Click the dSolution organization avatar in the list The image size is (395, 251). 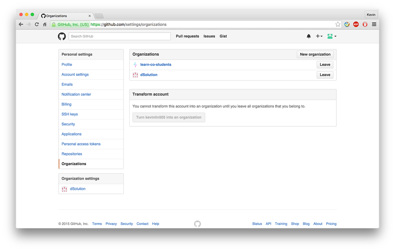135,75
